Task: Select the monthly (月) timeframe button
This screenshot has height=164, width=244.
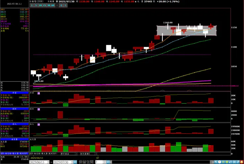Action: click(66, 5)
